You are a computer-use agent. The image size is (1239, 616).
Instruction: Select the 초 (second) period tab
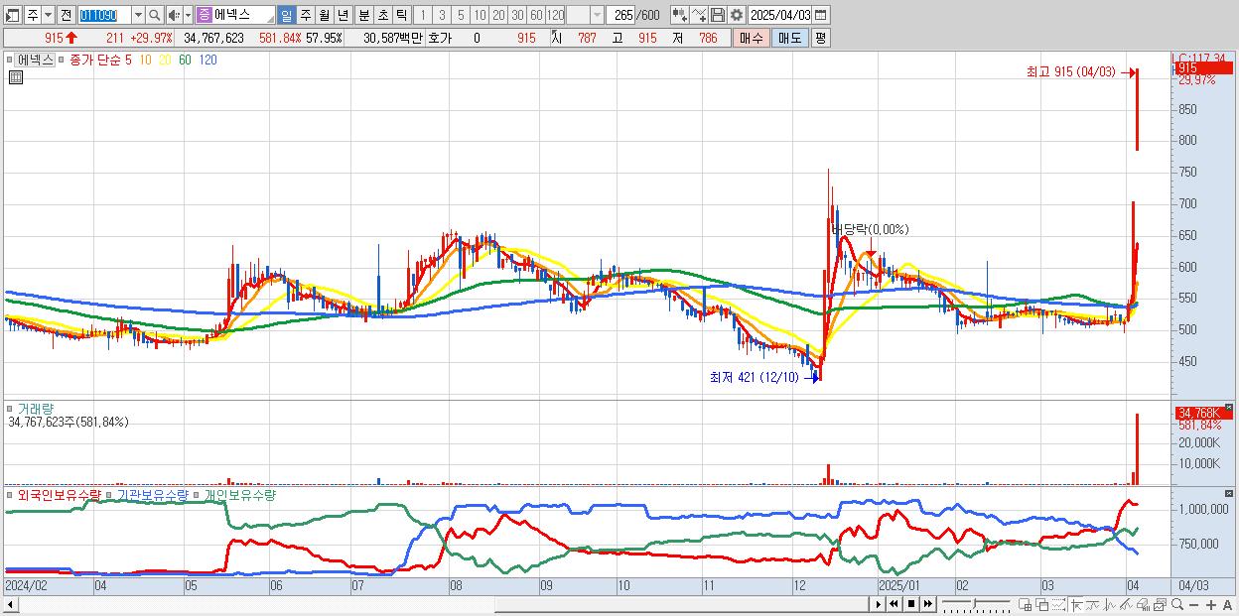coord(382,15)
